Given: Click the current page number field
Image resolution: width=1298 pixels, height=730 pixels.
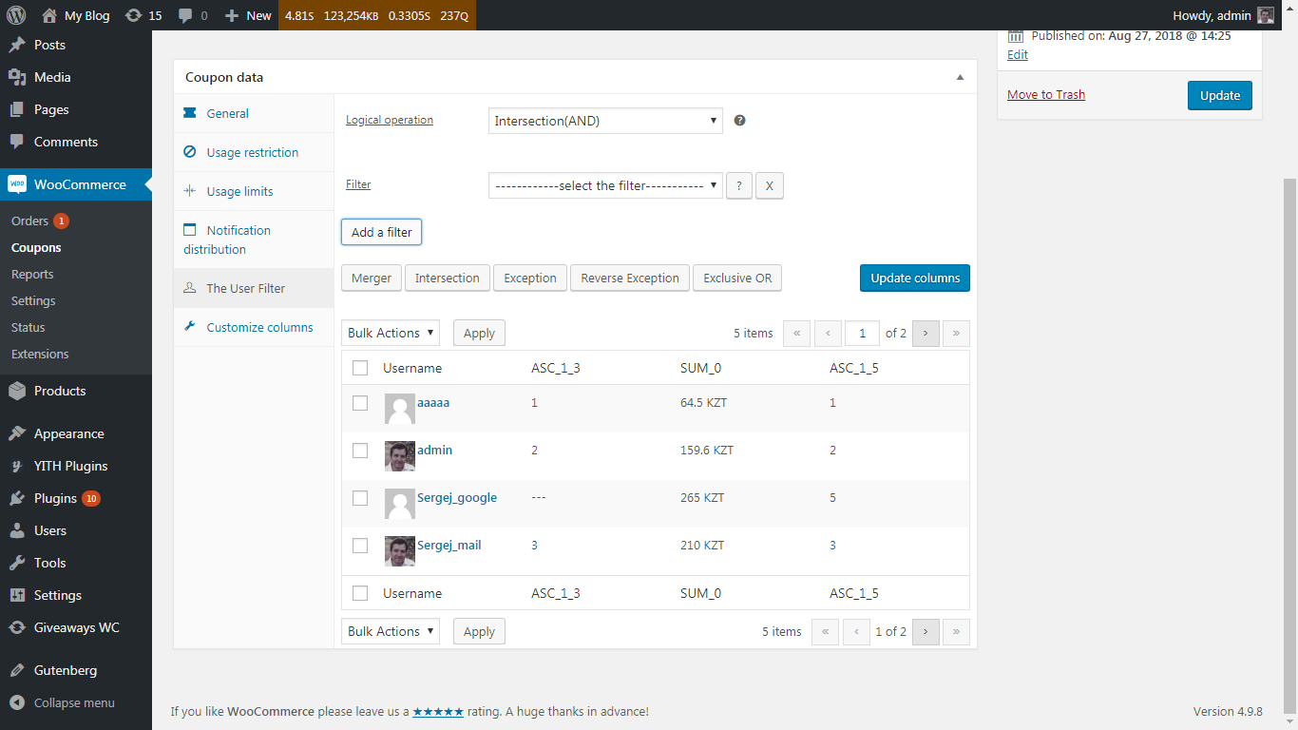Looking at the screenshot, I should (863, 333).
